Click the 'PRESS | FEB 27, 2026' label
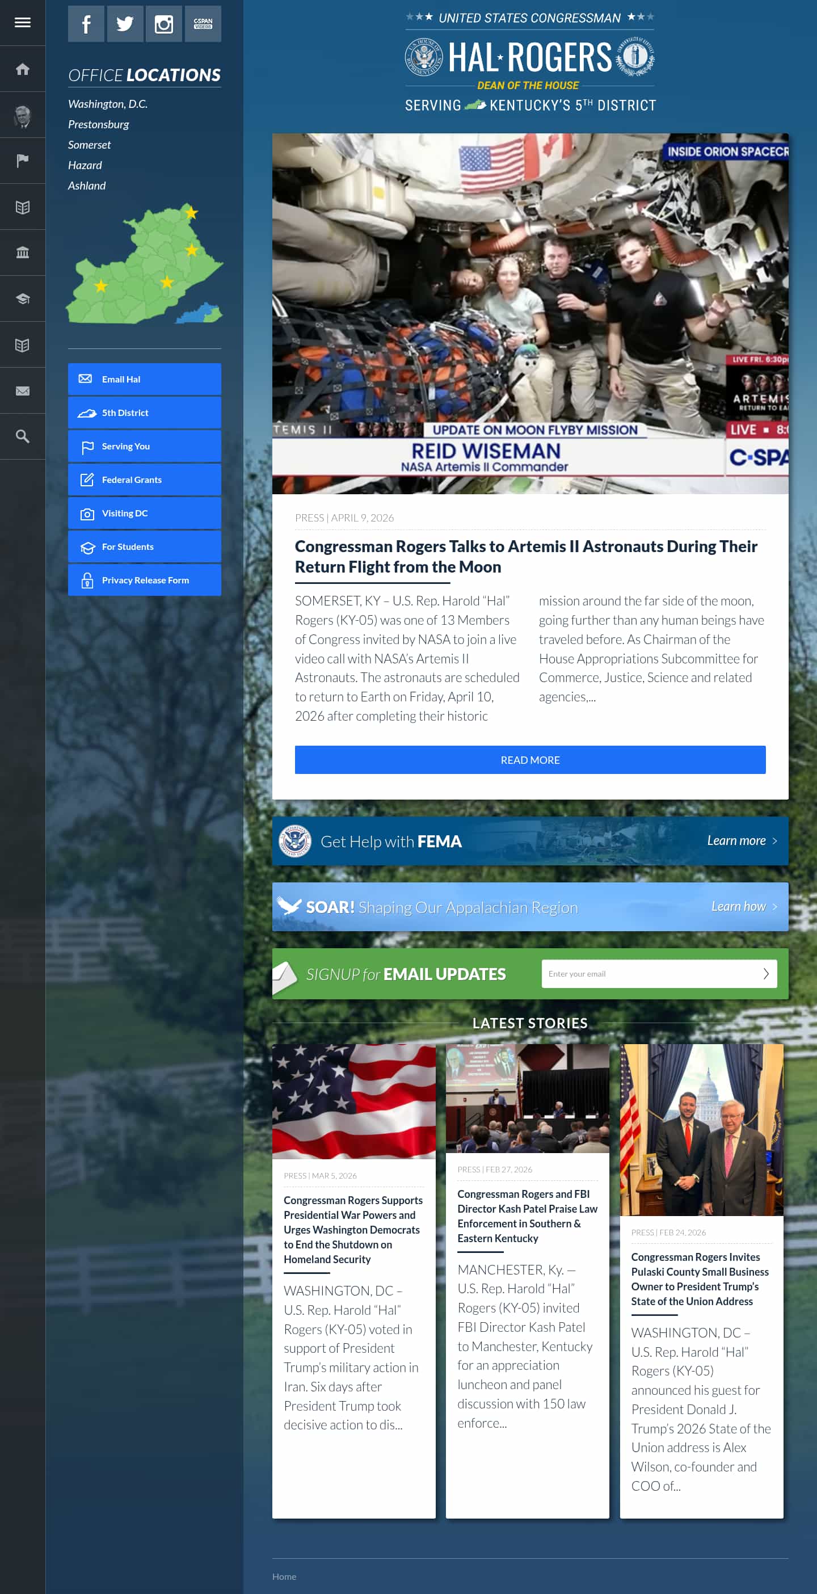 (495, 1170)
